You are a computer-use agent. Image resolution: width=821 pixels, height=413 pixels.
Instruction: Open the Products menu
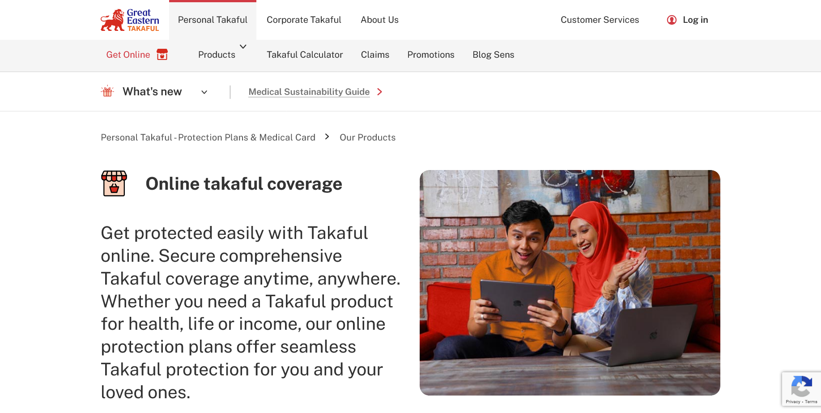(217, 55)
